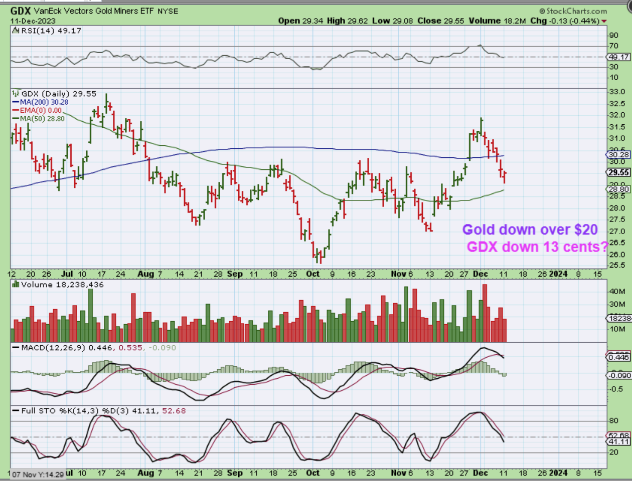Click the Close 29.55 value

[x=441, y=21]
